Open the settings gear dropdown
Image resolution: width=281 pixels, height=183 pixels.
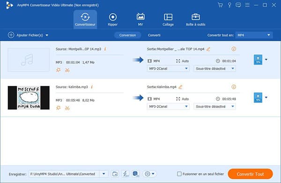149,174
